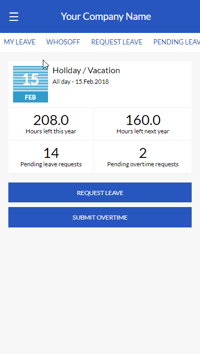Viewport: 200px width, 354px height.
Task: Click the SUBMIT OVERTIME button
Action: 100,217
